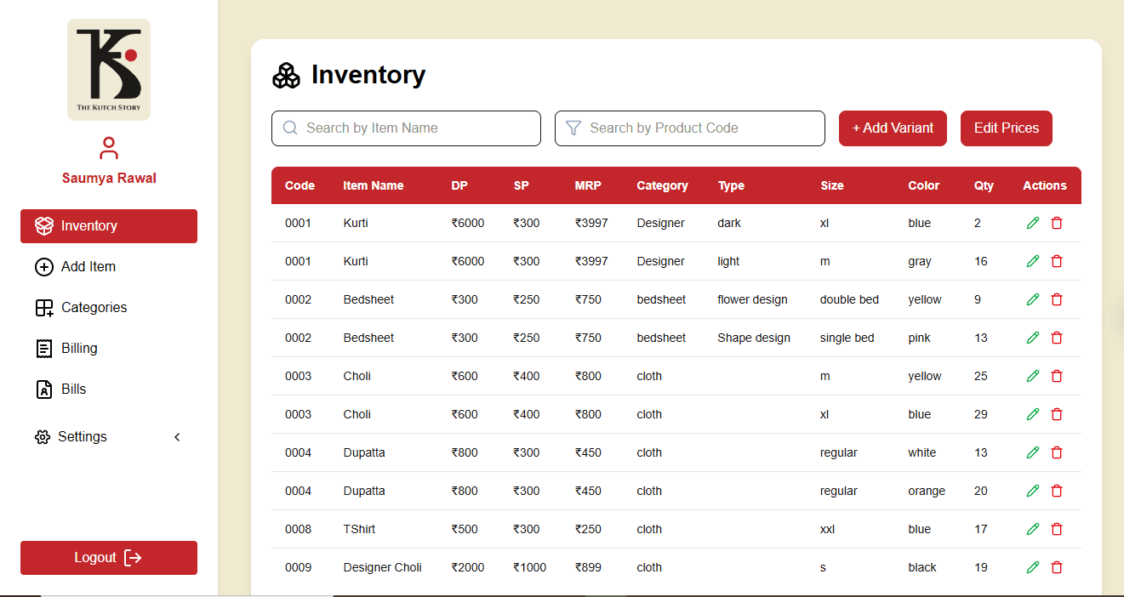Click the user profile icon
The image size is (1124, 597).
[x=109, y=148]
